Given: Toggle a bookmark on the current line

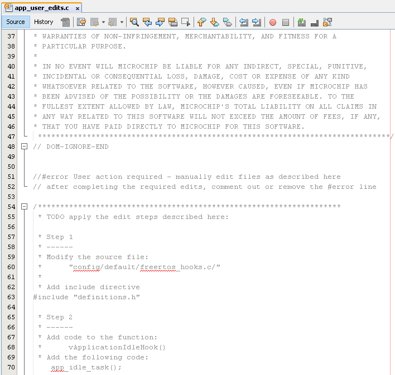Looking at the screenshot, I should (227, 22).
